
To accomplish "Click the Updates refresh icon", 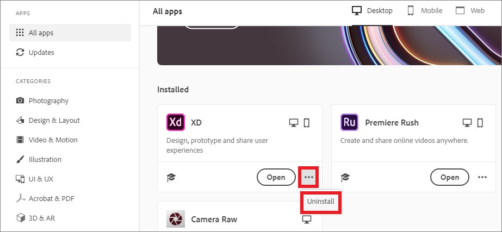I will click(x=20, y=52).
